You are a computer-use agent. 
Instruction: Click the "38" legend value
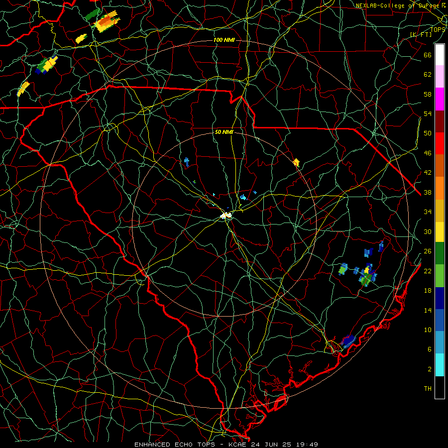428,192
